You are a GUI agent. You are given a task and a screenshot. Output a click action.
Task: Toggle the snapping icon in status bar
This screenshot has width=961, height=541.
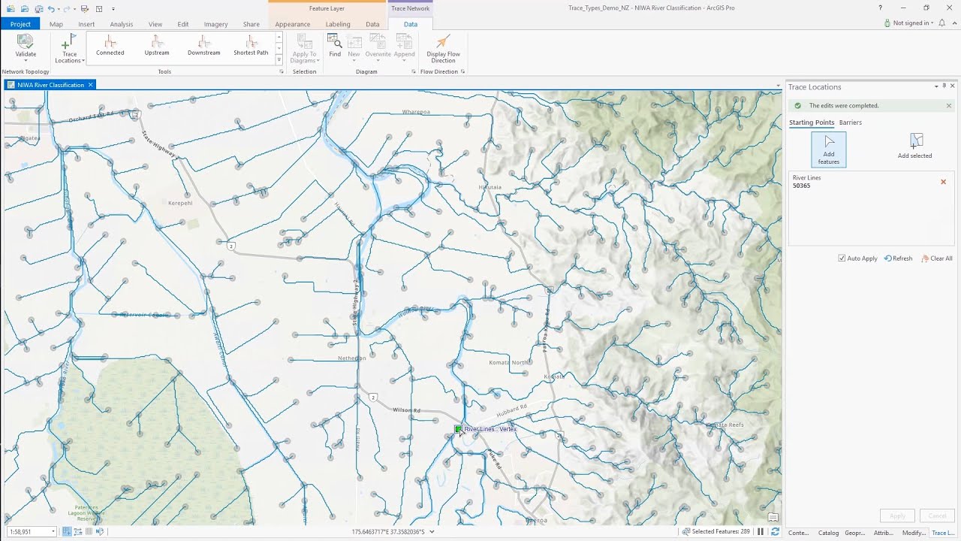[x=67, y=532]
